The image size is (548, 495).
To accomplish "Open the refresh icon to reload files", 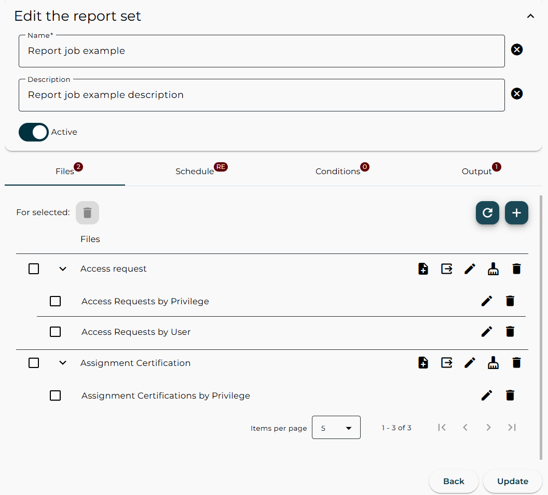I will click(487, 213).
